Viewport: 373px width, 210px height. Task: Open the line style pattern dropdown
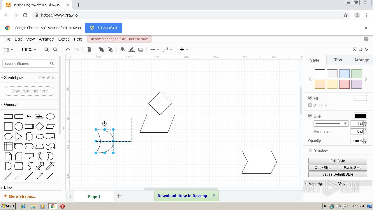pos(331,124)
